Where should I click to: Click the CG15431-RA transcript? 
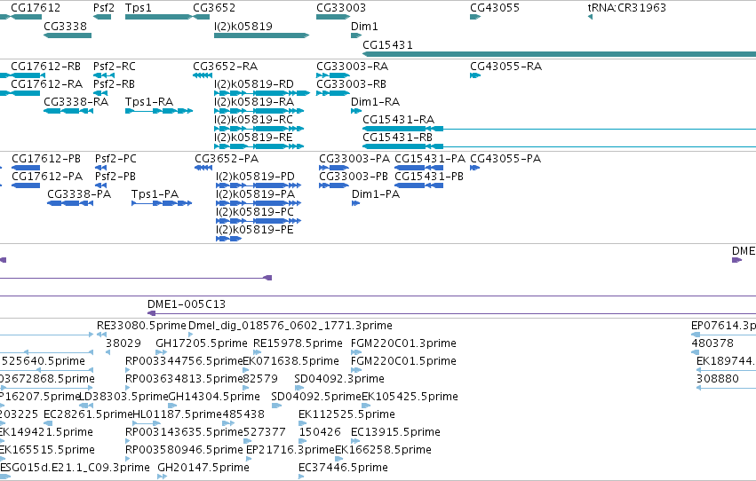click(560, 129)
